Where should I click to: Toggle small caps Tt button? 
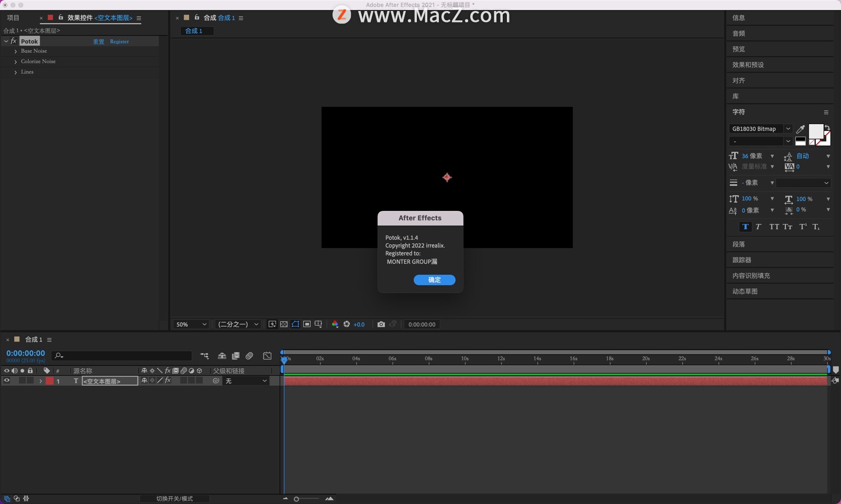tap(788, 227)
